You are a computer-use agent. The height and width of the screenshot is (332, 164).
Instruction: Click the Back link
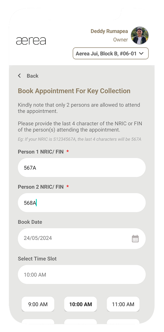pyautogui.click(x=32, y=76)
